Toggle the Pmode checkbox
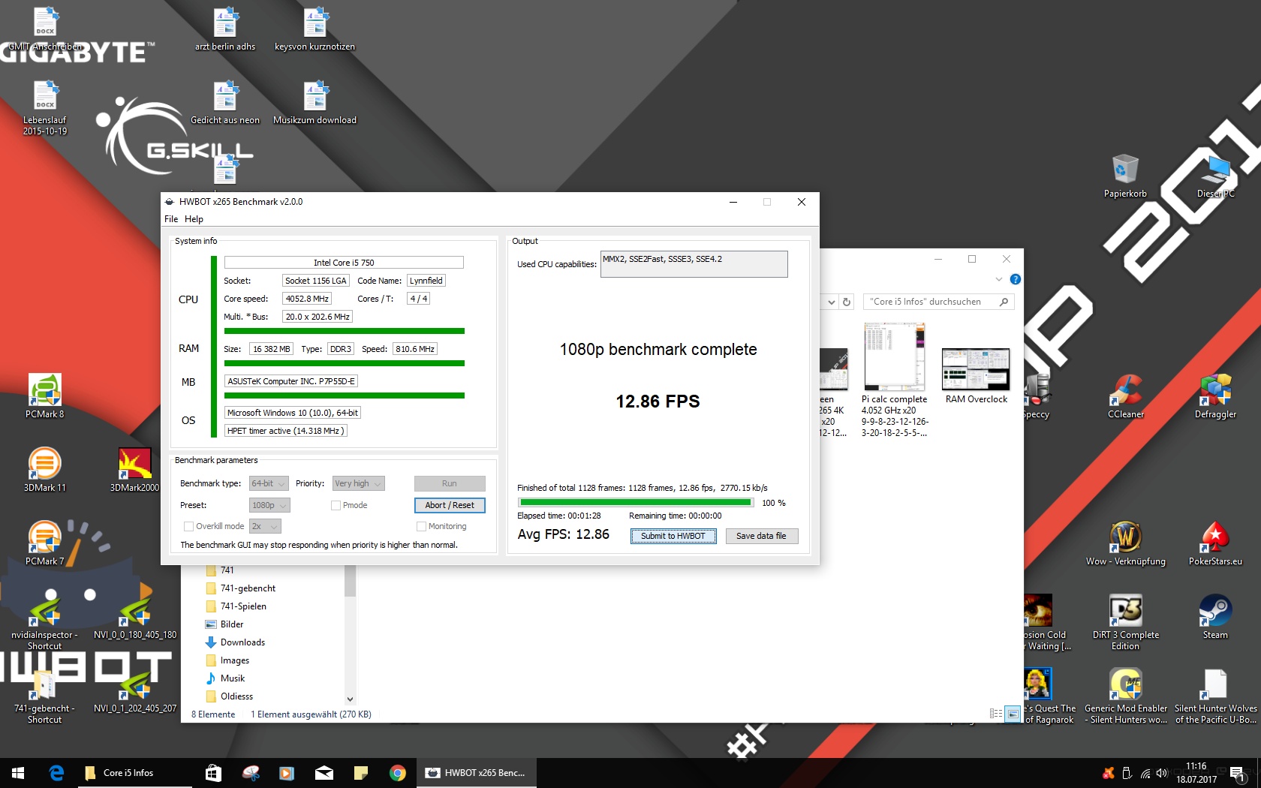 pyautogui.click(x=336, y=505)
